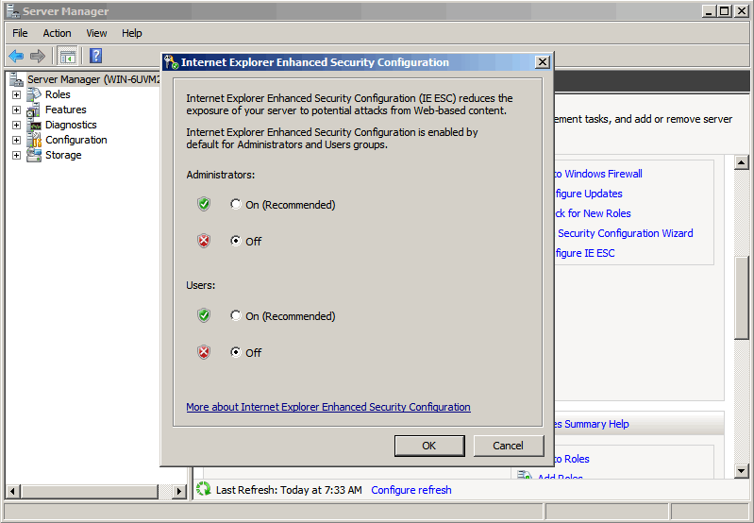Click the vertical scrollbar thumb

pos(742,298)
